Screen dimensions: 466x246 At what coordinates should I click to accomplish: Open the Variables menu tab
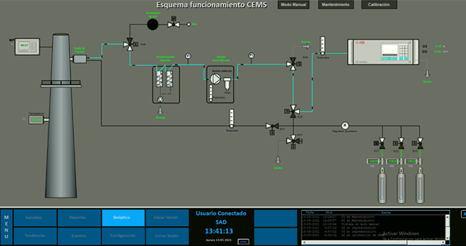pyautogui.click(x=35, y=218)
